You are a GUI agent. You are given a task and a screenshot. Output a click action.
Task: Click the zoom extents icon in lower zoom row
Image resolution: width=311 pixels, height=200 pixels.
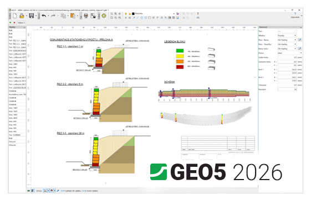[111, 18]
